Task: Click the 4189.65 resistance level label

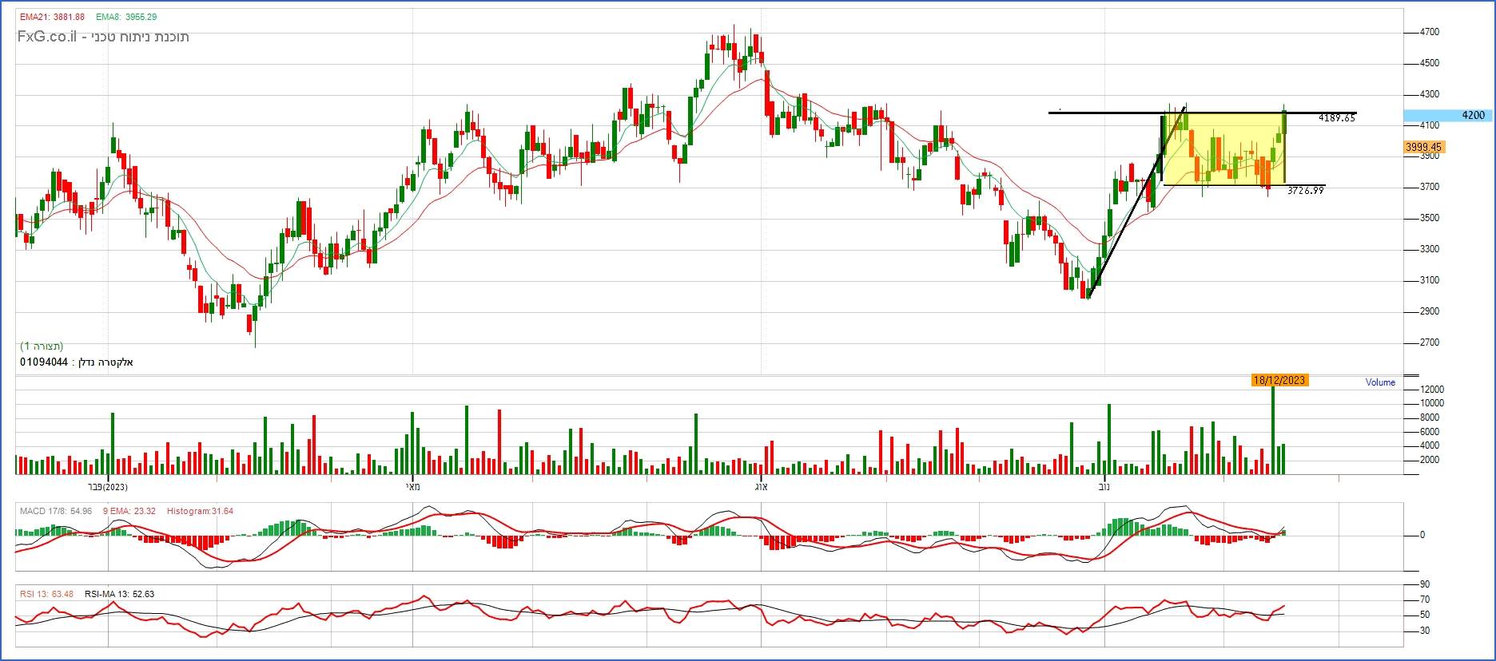Action: 1336,118
